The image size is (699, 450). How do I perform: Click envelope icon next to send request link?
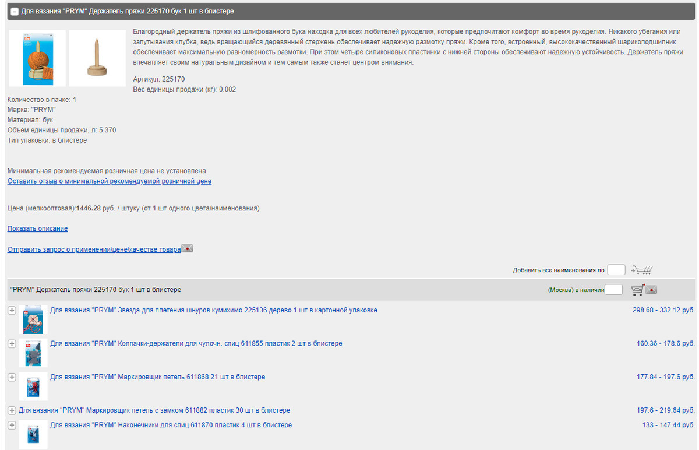[187, 249]
